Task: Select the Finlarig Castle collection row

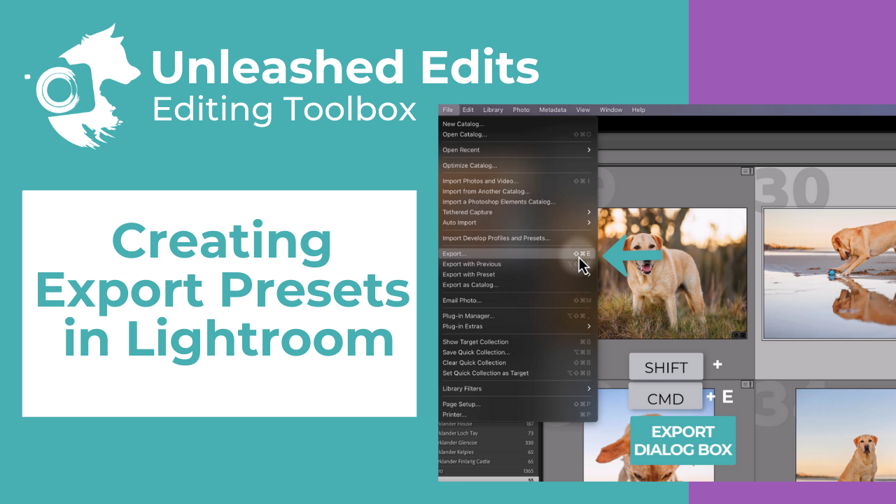Action: pyautogui.click(x=488, y=462)
